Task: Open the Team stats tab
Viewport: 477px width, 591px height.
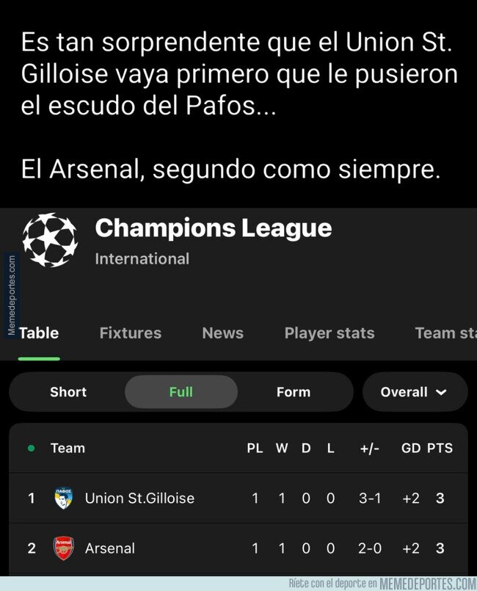Action: click(x=445, y=333)
